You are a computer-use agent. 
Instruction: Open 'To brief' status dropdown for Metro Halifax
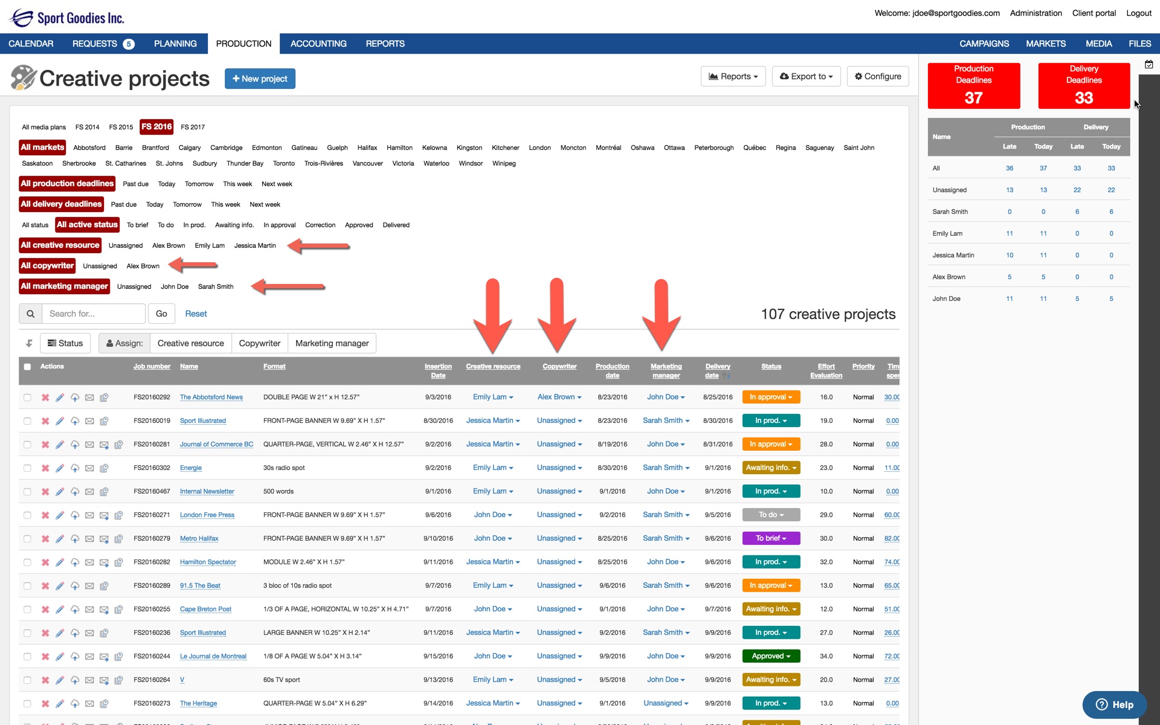click(x=771, y=538)
